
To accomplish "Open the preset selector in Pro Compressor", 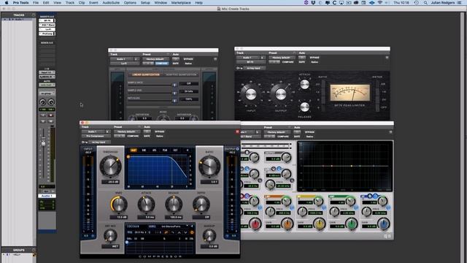I will pyautogui.click(x=126, y=131).
